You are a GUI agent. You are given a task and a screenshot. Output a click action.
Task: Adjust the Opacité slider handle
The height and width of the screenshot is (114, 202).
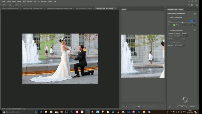point(182,23)
